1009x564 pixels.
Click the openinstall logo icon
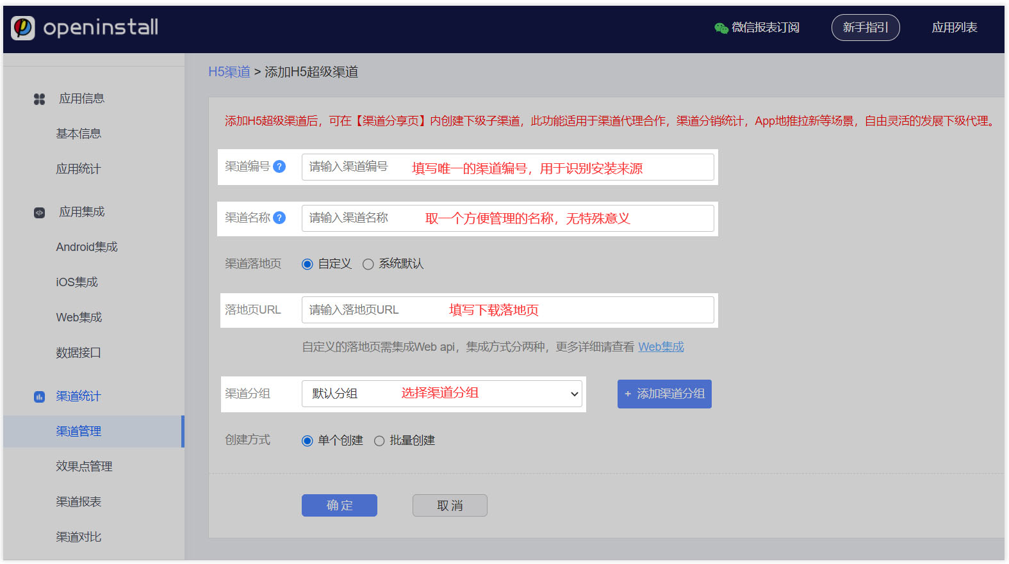tap(23, 28)
